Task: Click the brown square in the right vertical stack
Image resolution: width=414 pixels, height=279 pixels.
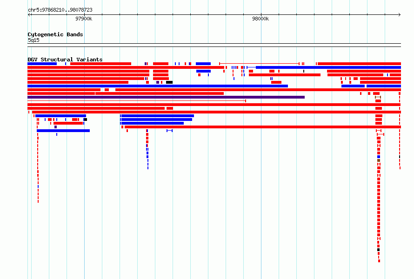Action: pyautogui.click(x=379, y=160)
